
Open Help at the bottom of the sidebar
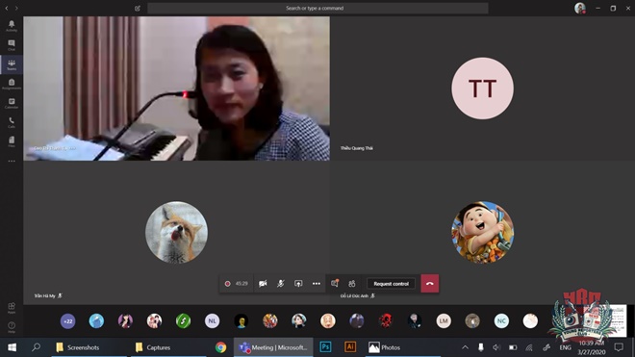12,327
